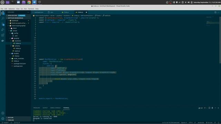Click the system clock in top panel
Image resolution: width=221 pixels, height=124 pixels.
point(207,2)
